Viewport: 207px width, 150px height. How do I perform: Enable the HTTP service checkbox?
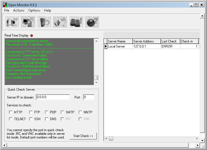tap(11, 112)
